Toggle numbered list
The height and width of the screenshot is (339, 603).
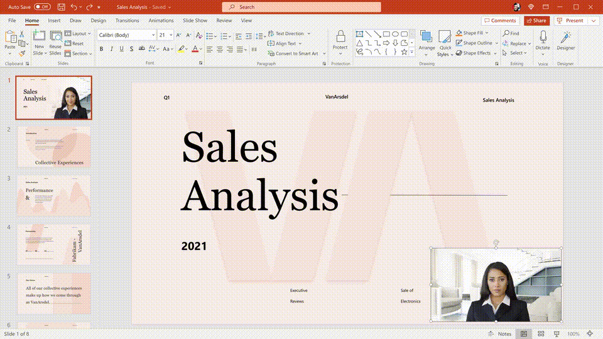(224, 36)
